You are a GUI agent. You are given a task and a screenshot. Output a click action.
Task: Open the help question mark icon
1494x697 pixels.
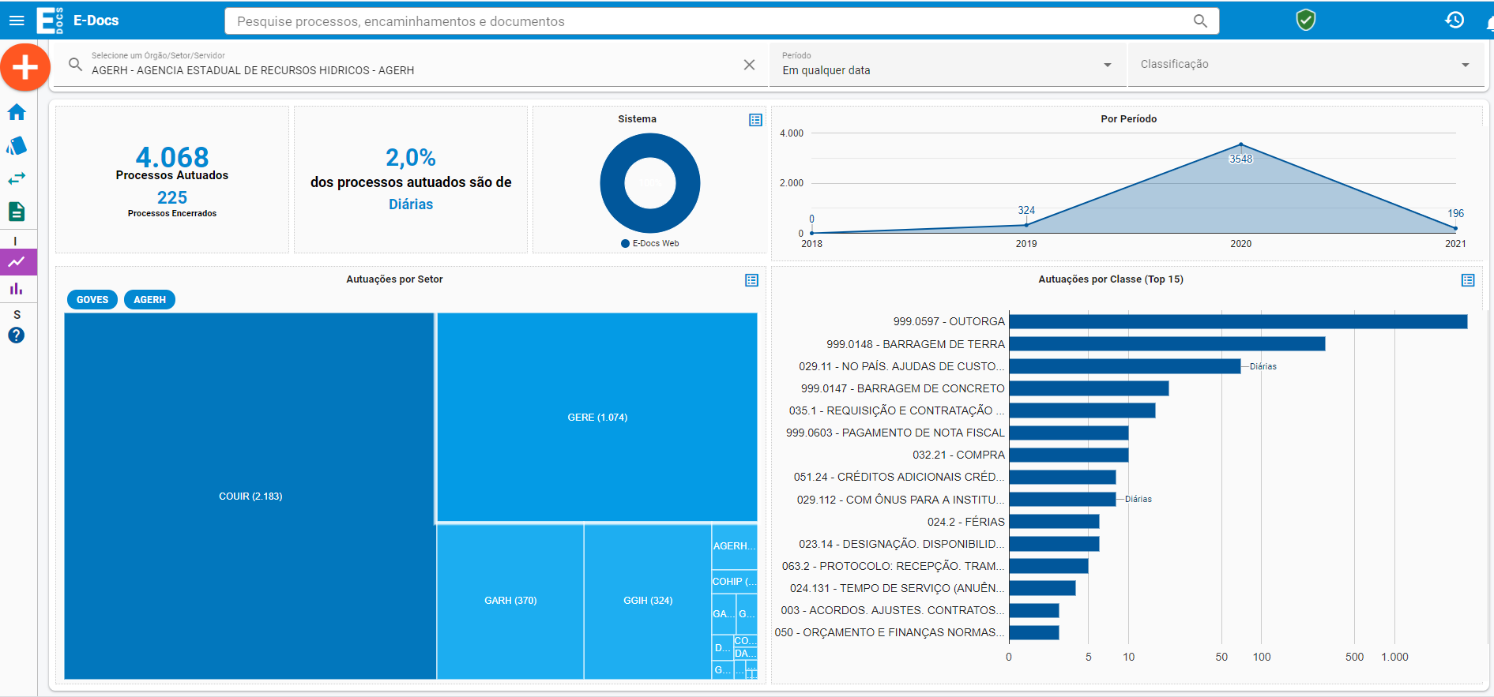pos(17,335)
